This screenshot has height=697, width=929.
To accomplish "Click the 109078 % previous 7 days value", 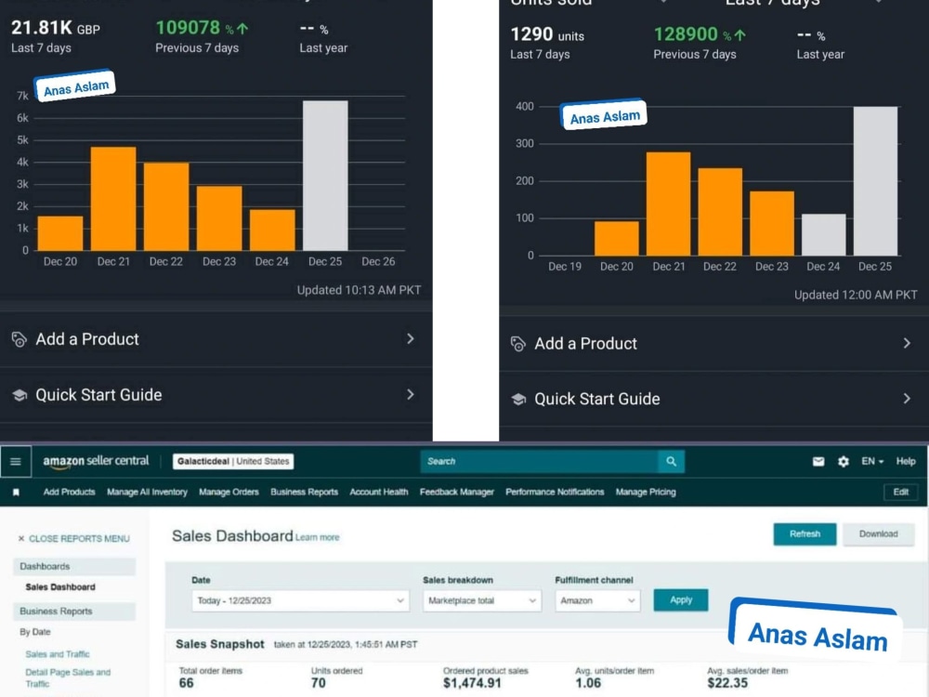I will [x=202, y=28].
